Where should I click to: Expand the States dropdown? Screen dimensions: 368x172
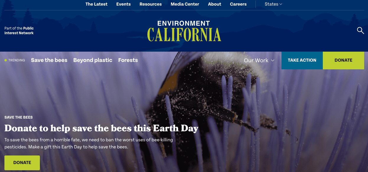click(273, 4)
